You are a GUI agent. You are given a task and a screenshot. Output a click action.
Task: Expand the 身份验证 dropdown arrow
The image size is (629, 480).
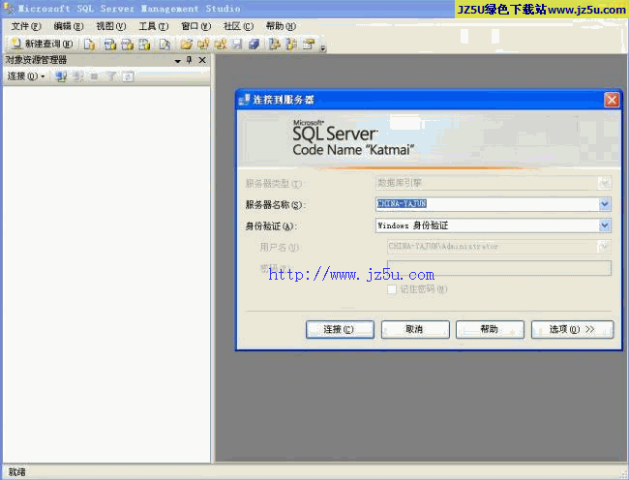coord(605,225)
